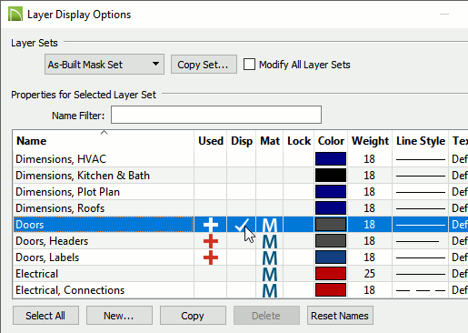The height and width of the screenshot is (333, 468).
Task: Click the Select All button
Action: [45, 316]
